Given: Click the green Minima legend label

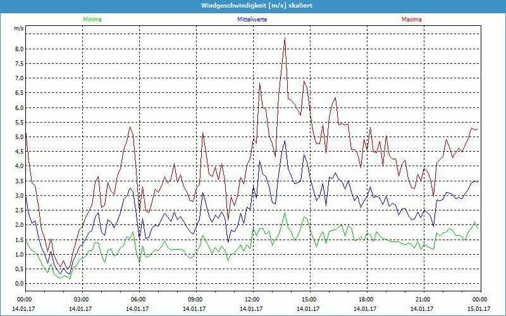Looking at the screenshot, I should coord(92,20).
